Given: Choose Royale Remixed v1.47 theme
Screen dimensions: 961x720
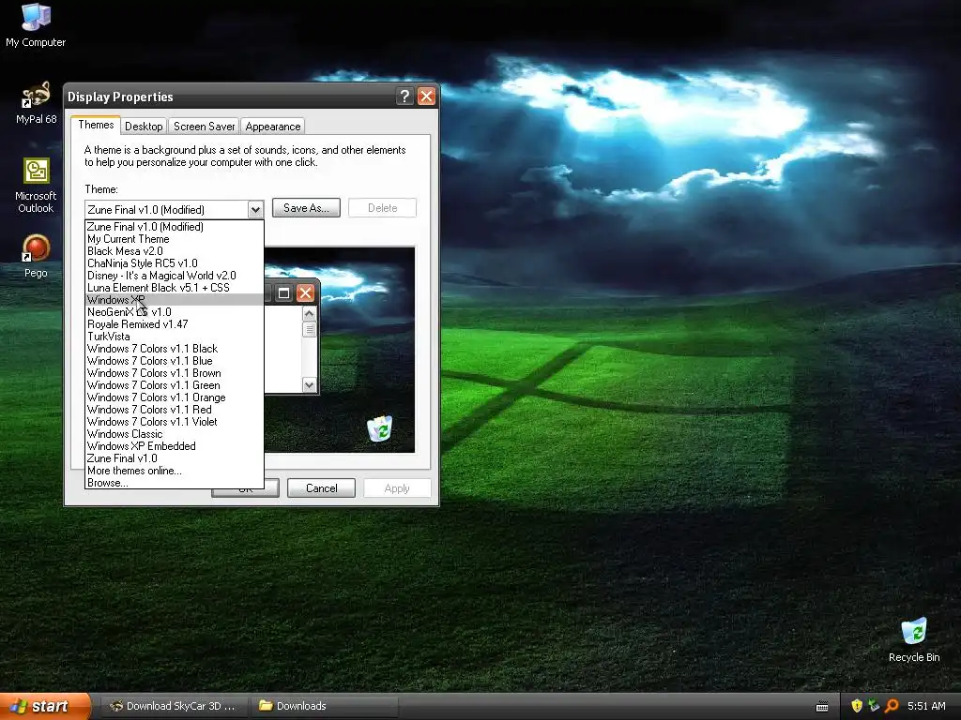Looking at the screenshot, I should tap(175, 324).
